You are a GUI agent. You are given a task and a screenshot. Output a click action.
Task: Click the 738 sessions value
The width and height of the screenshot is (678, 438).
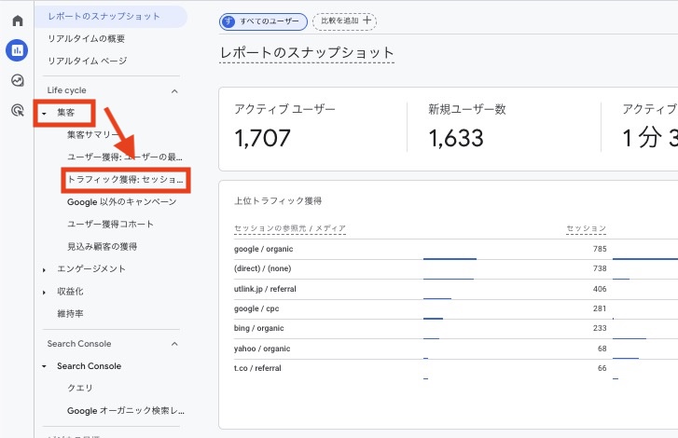click(600, 268)
